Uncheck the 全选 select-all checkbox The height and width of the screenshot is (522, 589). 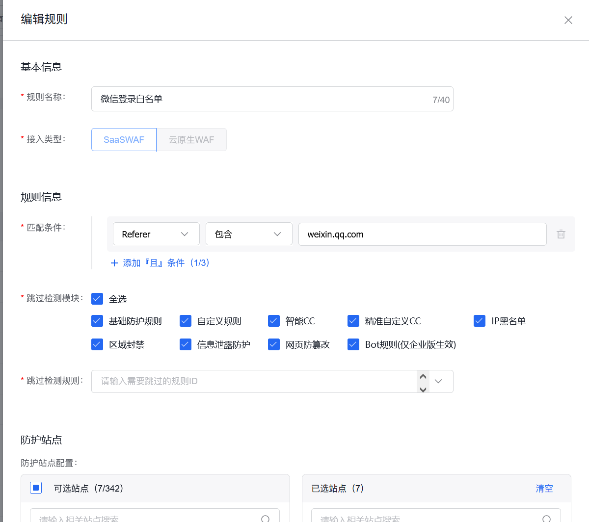point(97,298)
